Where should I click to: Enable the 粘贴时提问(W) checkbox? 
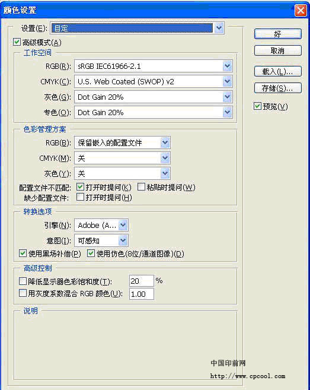click(x=141, y=187)
